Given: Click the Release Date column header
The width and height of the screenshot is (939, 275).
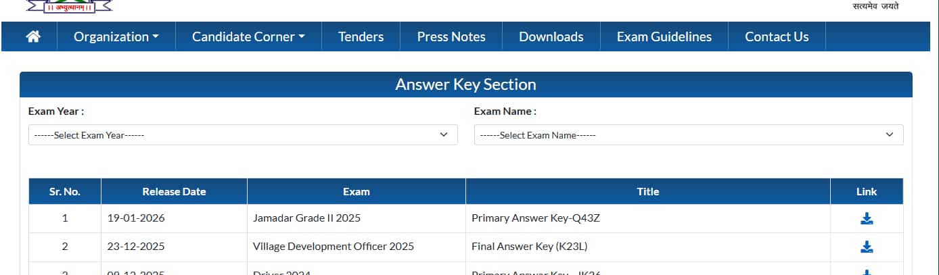Looking at the screenshot, I should point(174,191).
